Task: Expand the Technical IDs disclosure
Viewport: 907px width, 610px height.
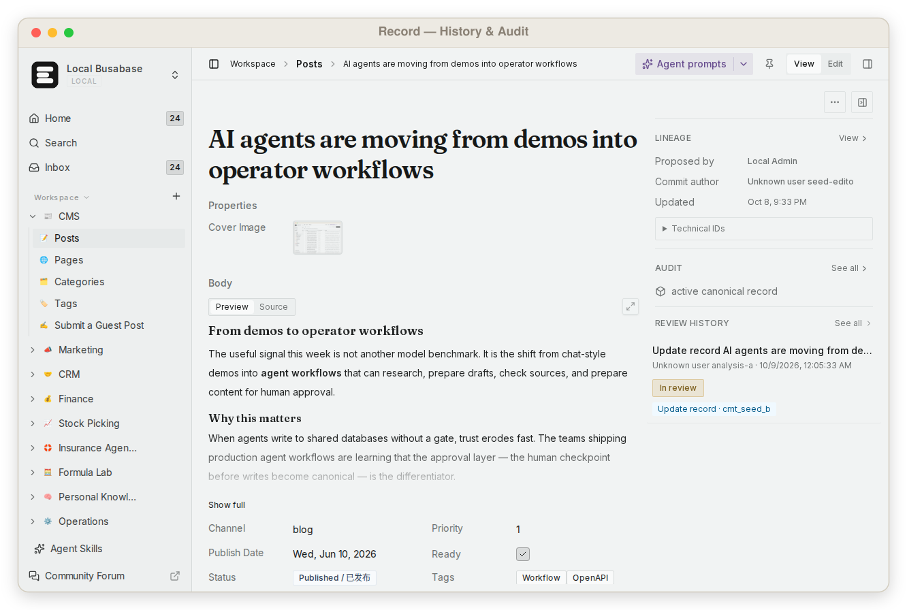Action: [763, 229]
